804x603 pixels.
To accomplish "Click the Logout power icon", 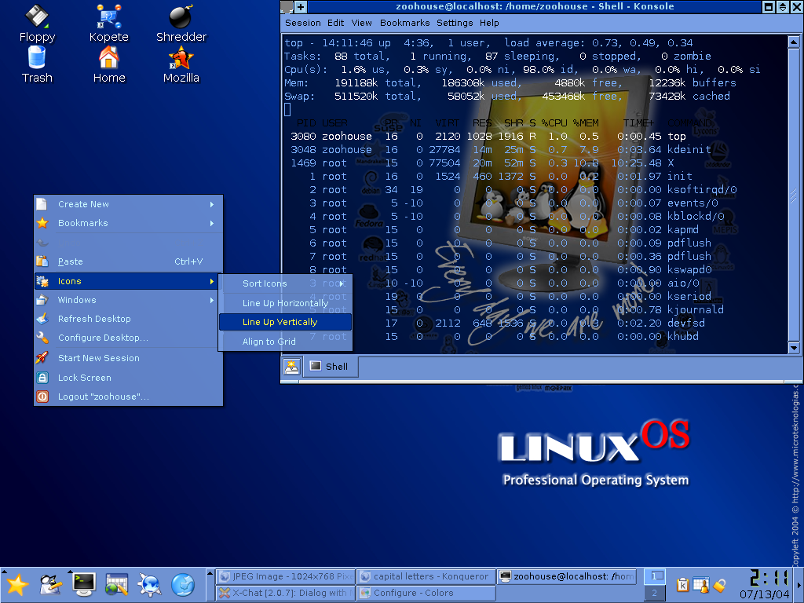I will click(x=42, y=397).
